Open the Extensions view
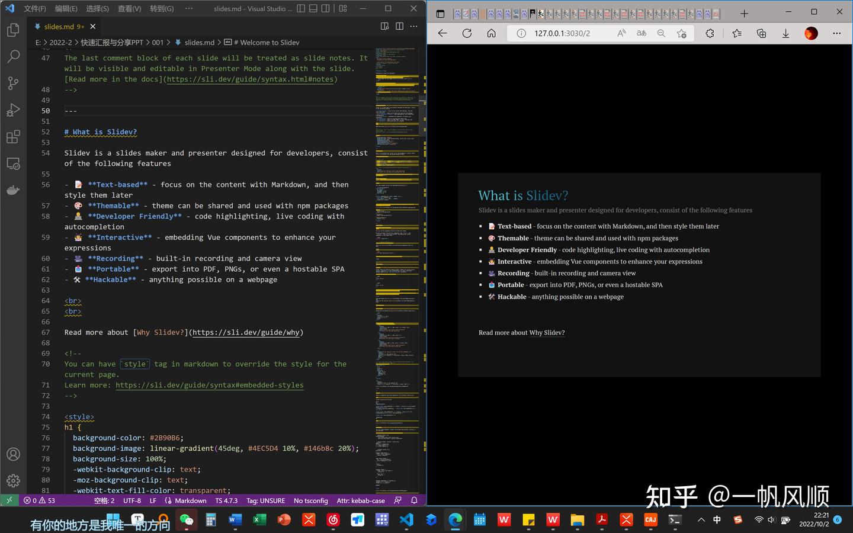Viewport: 853px width, 533px height. coord(13,137)
